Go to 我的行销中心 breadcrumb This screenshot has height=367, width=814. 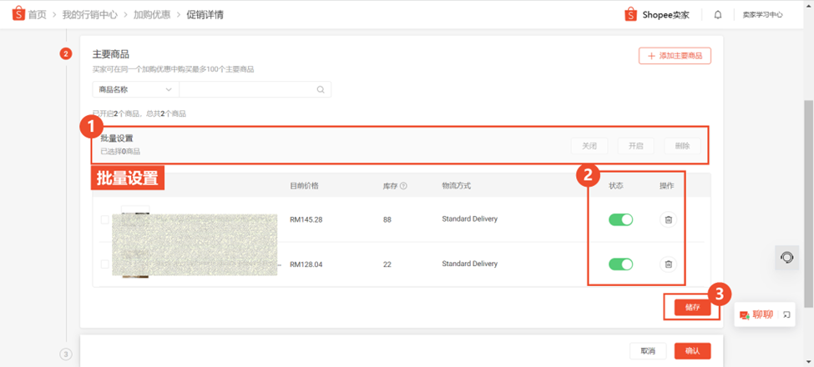88,14
